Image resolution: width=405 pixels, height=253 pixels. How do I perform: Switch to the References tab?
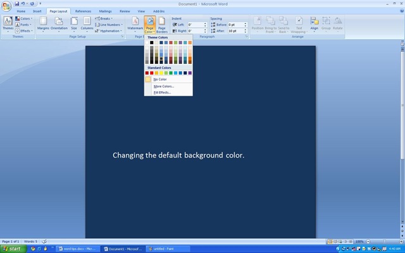[83, 11]
